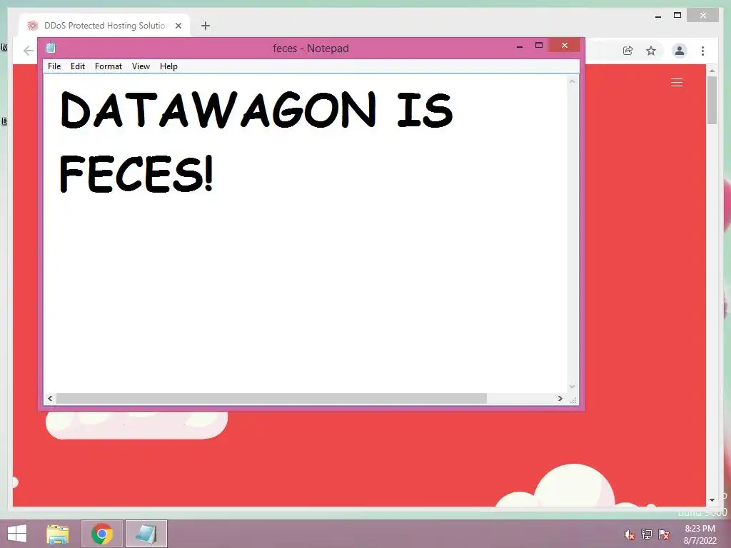Switch to Notepad in taskbar
The width and height of the screenshot is (731, 548).
click(x=146, y=534)
